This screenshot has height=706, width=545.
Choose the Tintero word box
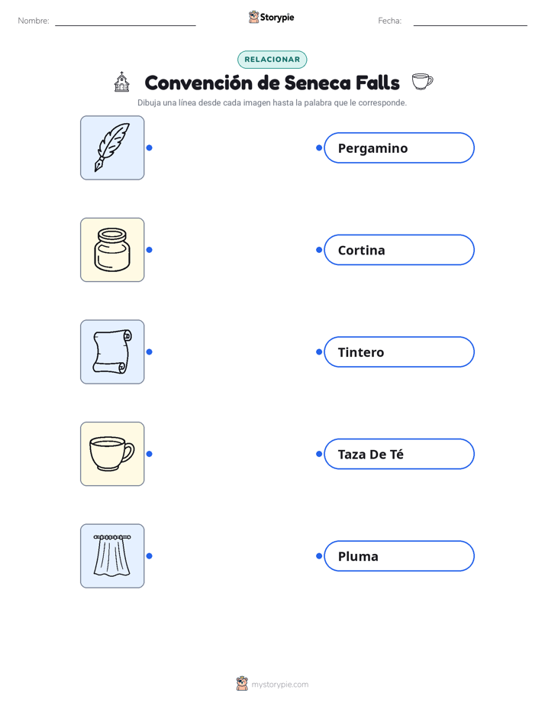tap(399, 351)
